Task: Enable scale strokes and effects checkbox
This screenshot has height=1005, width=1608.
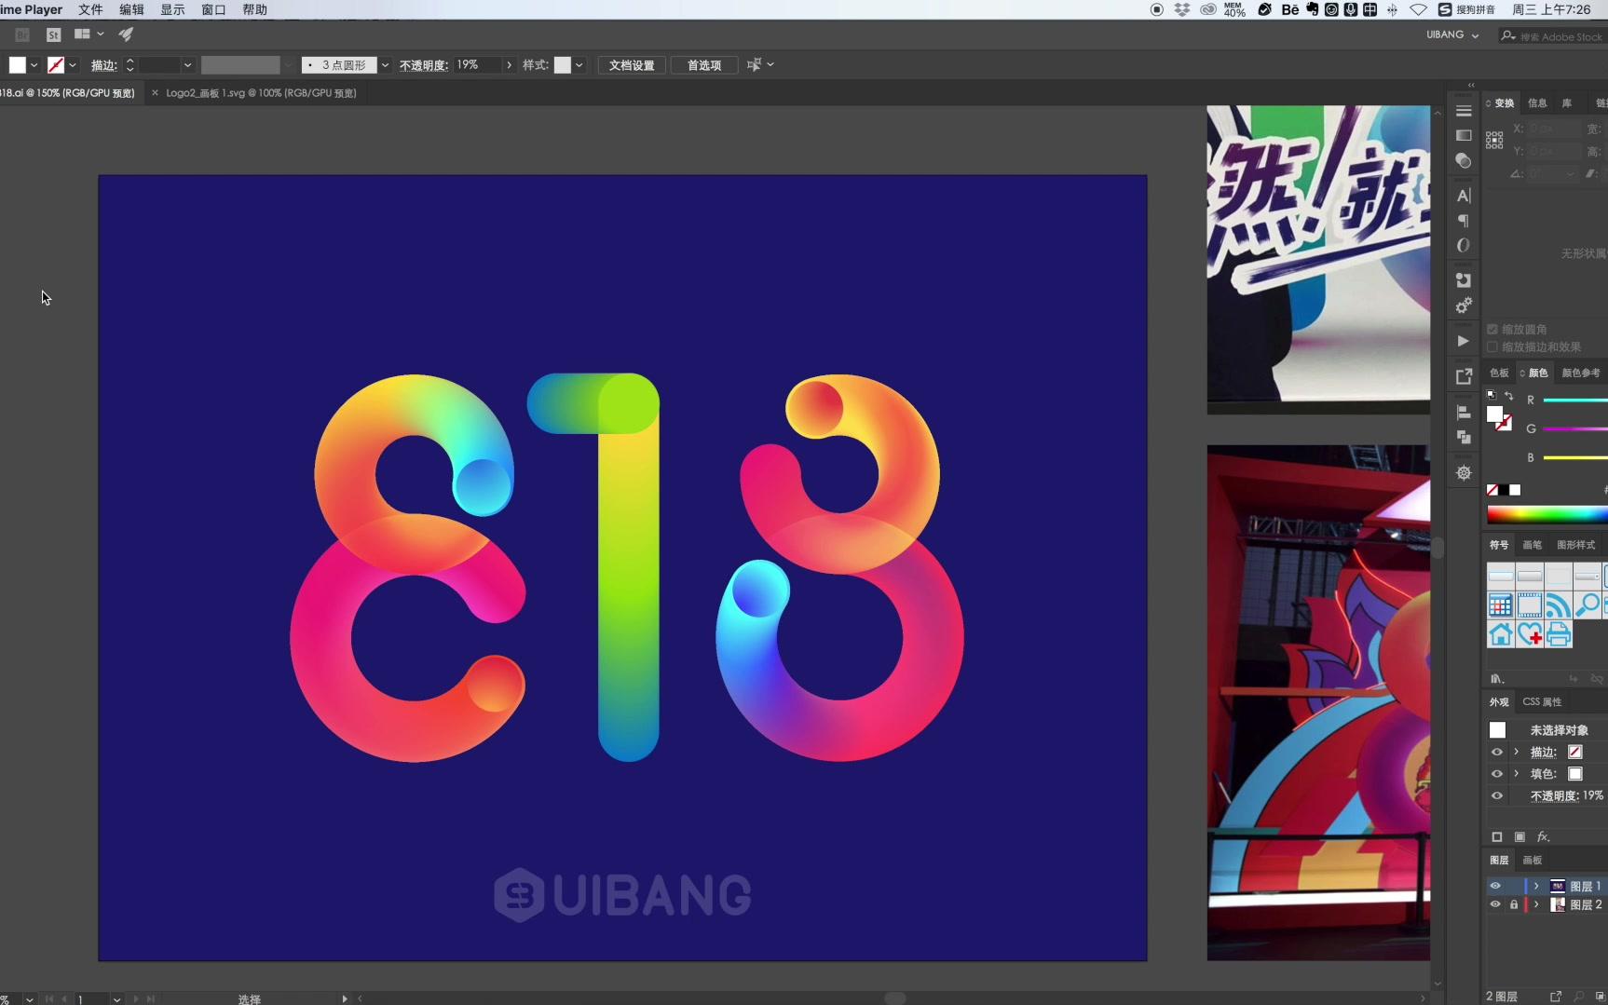Action: coord(1492,346)
